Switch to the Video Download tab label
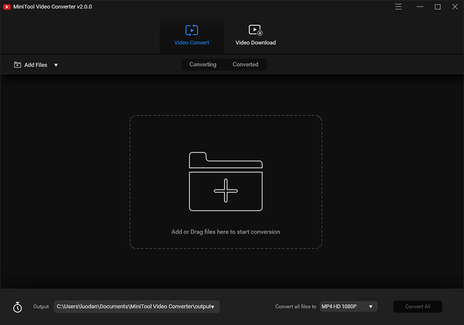The width and height of the screenshot is (464, 325). [256, 42]
